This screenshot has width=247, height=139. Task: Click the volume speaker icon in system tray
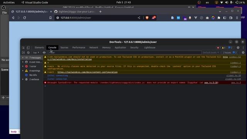227,2
